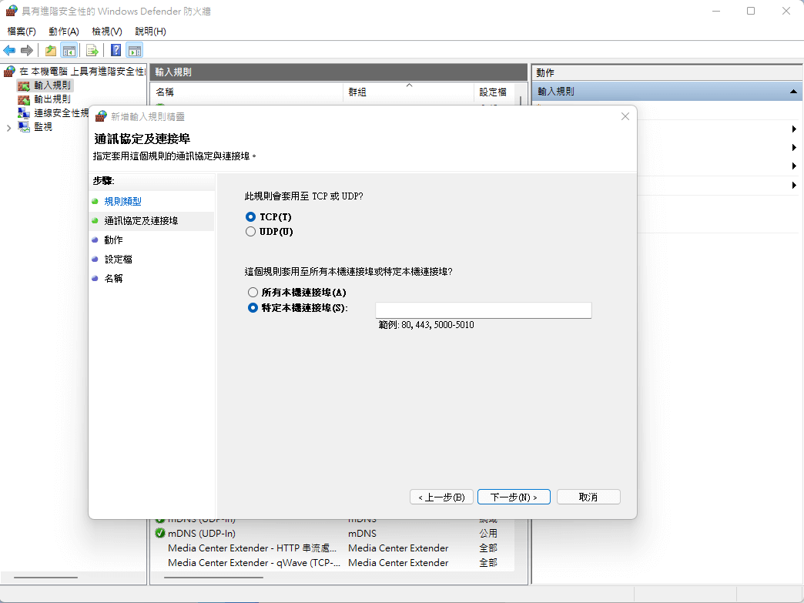Open second submenu arrow in actions pane

(x=794, y=148)
